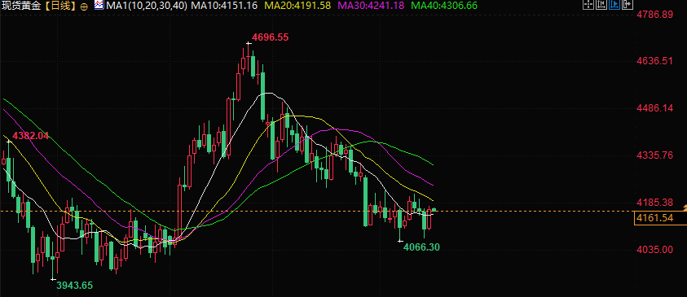Click the chart jump-to-start axis icon

click(601, 5)
